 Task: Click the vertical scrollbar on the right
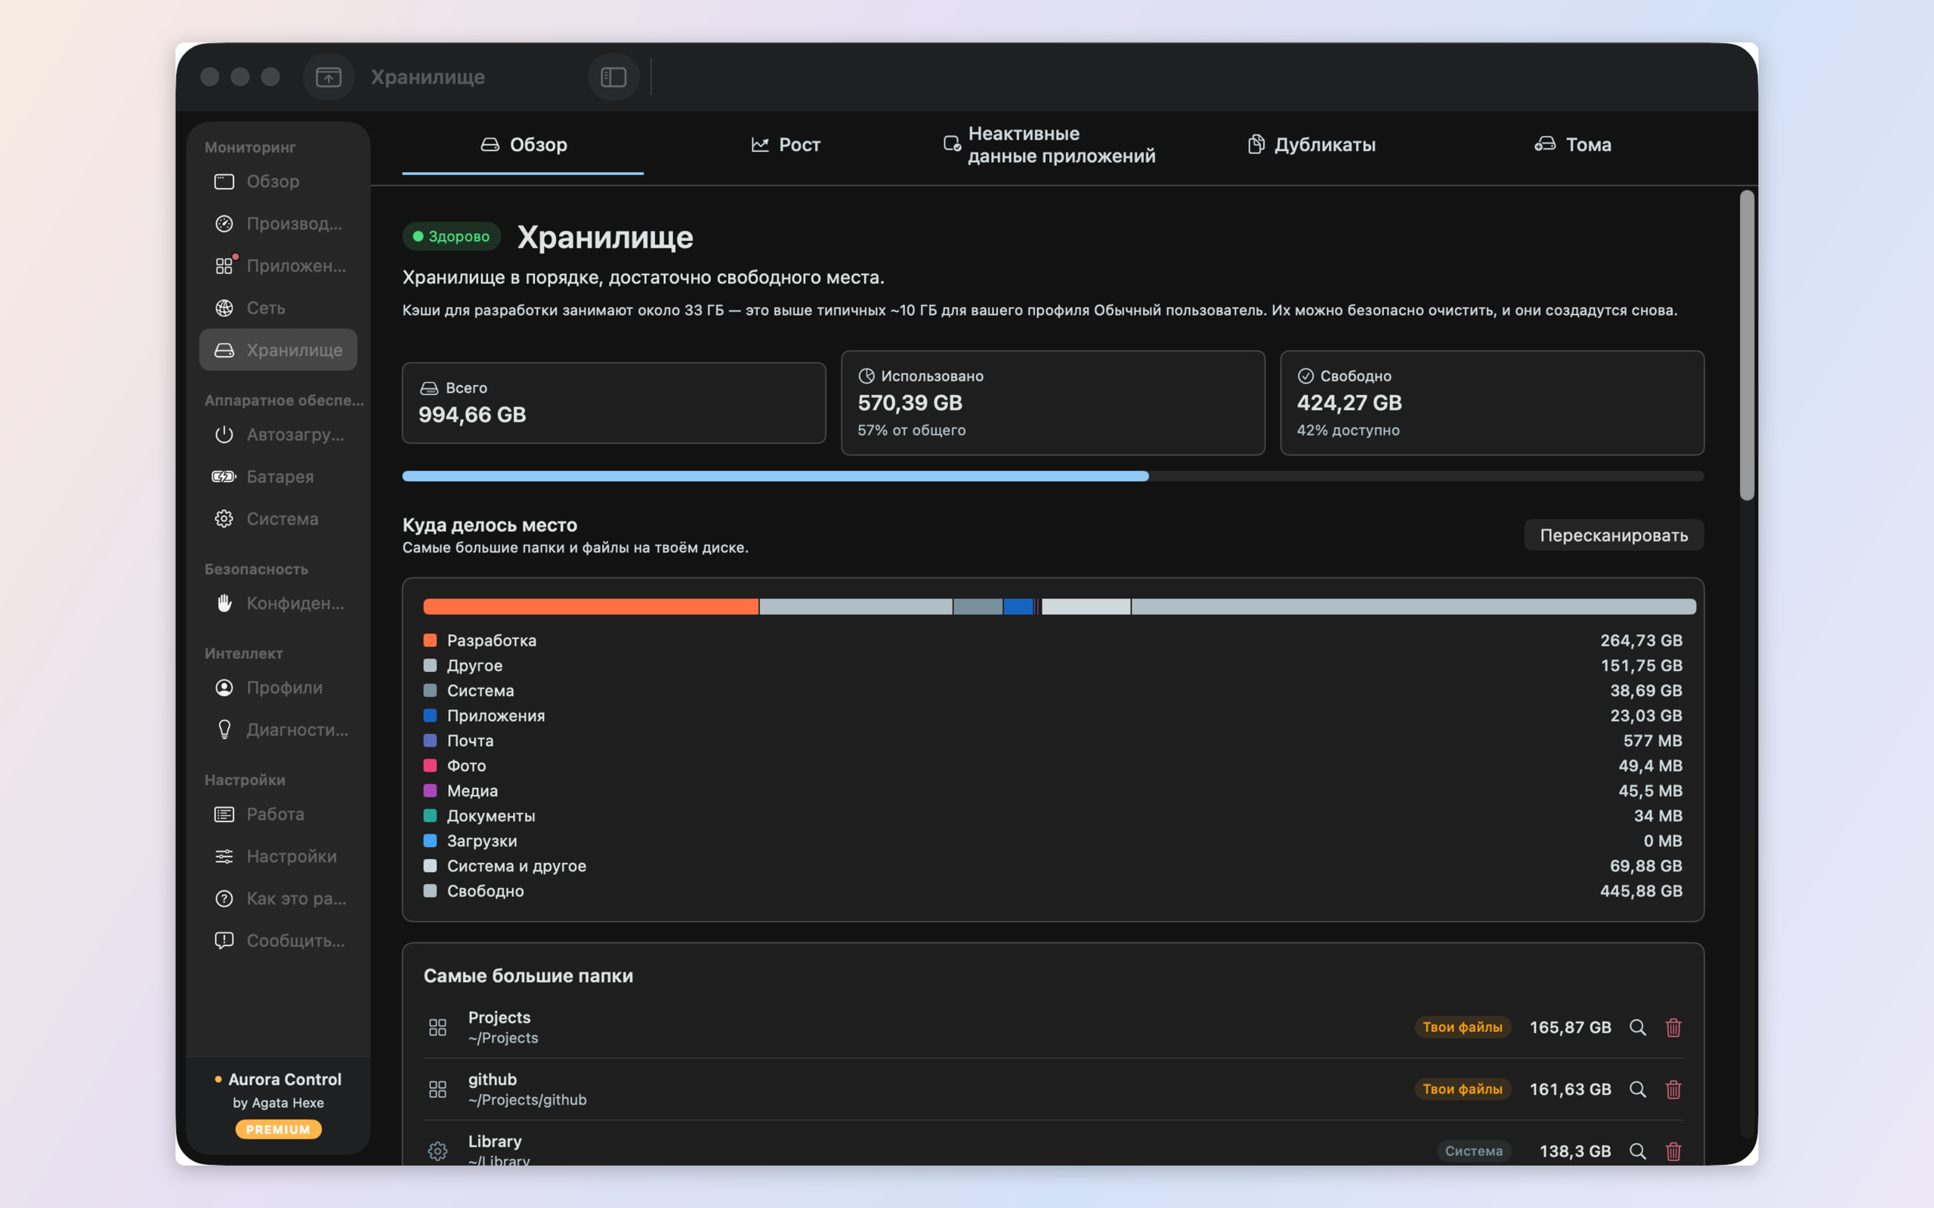tap(1747, 345)
